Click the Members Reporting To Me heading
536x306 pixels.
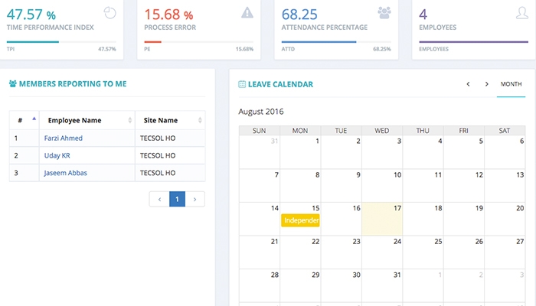(x=73, y=84)
